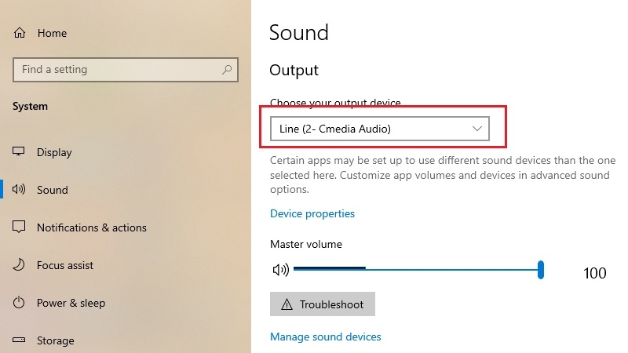Select Power & sleep in sidebar
Image resolution: width=628 pixels, height=353 pixels.
click(71, 303)
